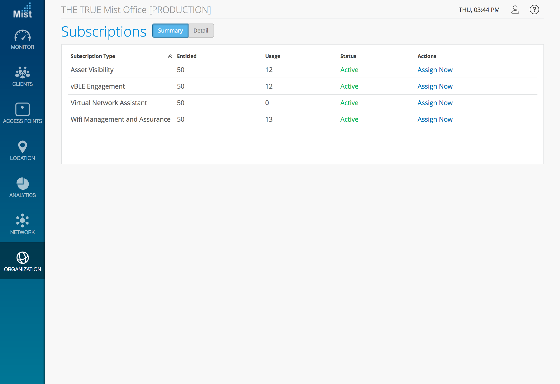Click Assign Now for vBLE Engagement
This screenshot has height=384, width=560.
[x=435, y=86]
